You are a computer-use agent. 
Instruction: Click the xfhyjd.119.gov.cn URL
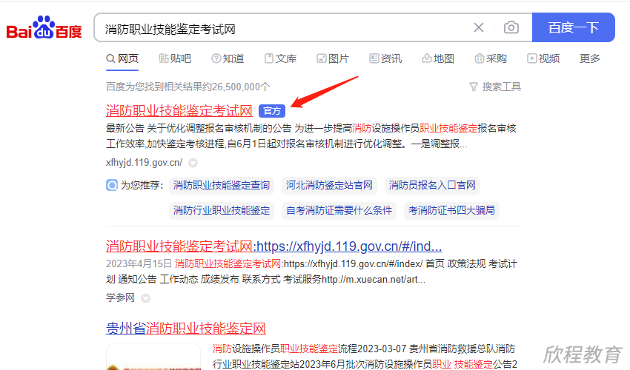click(x=145, y=163)
